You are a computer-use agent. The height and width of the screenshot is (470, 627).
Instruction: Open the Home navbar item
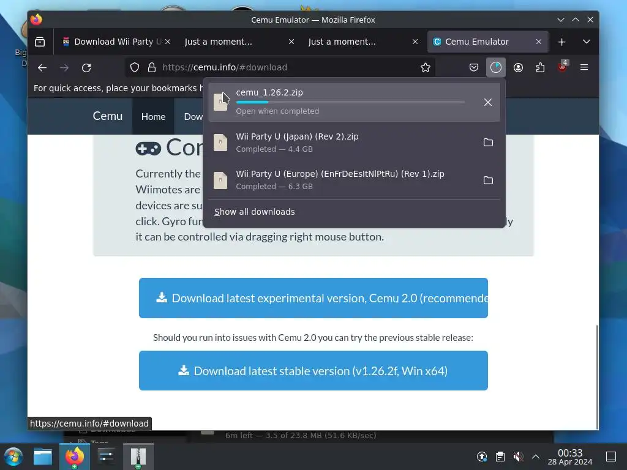pyautogui.click(x=153, y=117)
